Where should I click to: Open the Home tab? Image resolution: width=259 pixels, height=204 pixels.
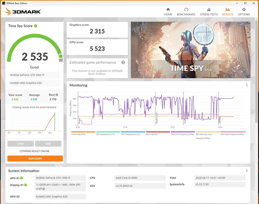coord(168,12)
